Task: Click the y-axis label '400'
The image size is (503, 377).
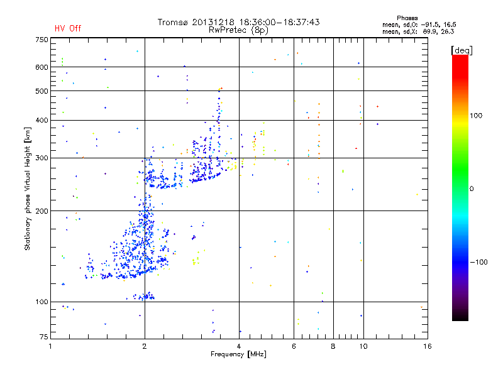Action: (x=41, y=121)
